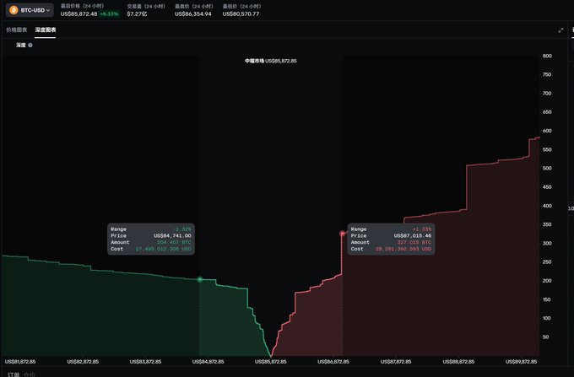Click the 24h volume $7.27亿
Image resolution: width=574 pixels, height=377 pixels.
pos(137,13)
